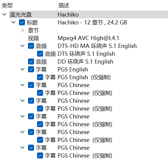The image size is (168, 160).
Task: Uncheck PGS English (仅强制) forced subtitle
Action: tap(40, 77)
